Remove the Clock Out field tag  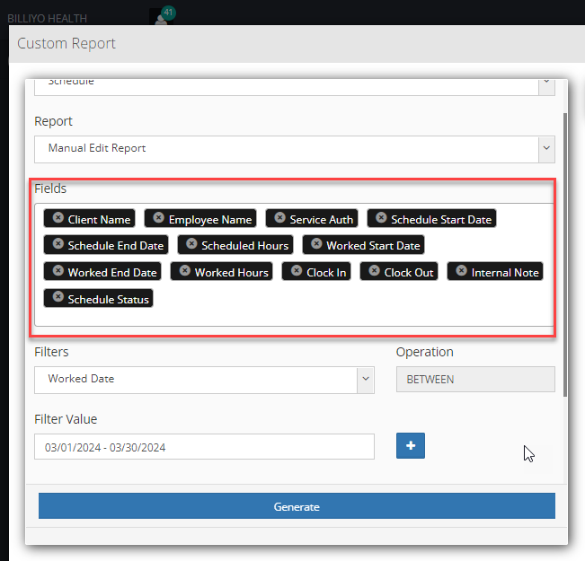[374, 270]
